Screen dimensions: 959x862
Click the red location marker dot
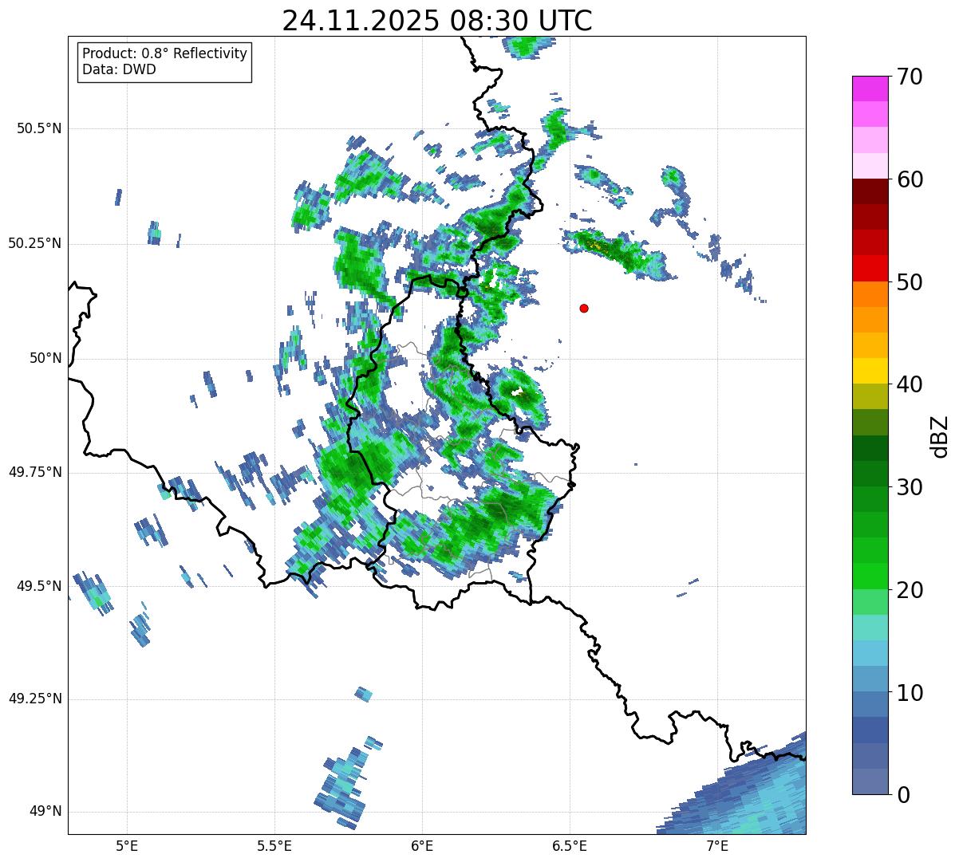(x=584, y=308)
